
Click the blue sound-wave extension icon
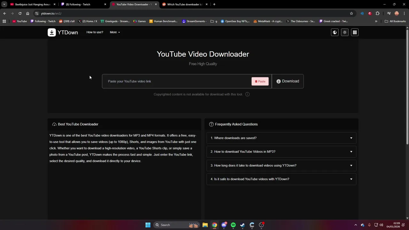(x=362, y=13)
